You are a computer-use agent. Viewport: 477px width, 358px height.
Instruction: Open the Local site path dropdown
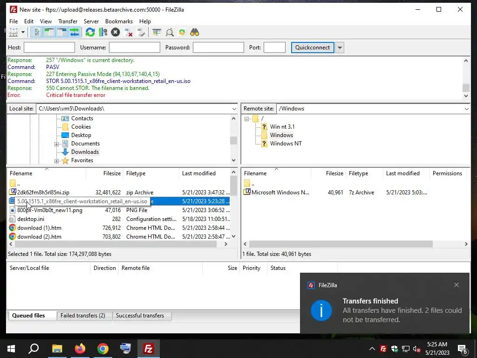point(234,109)
